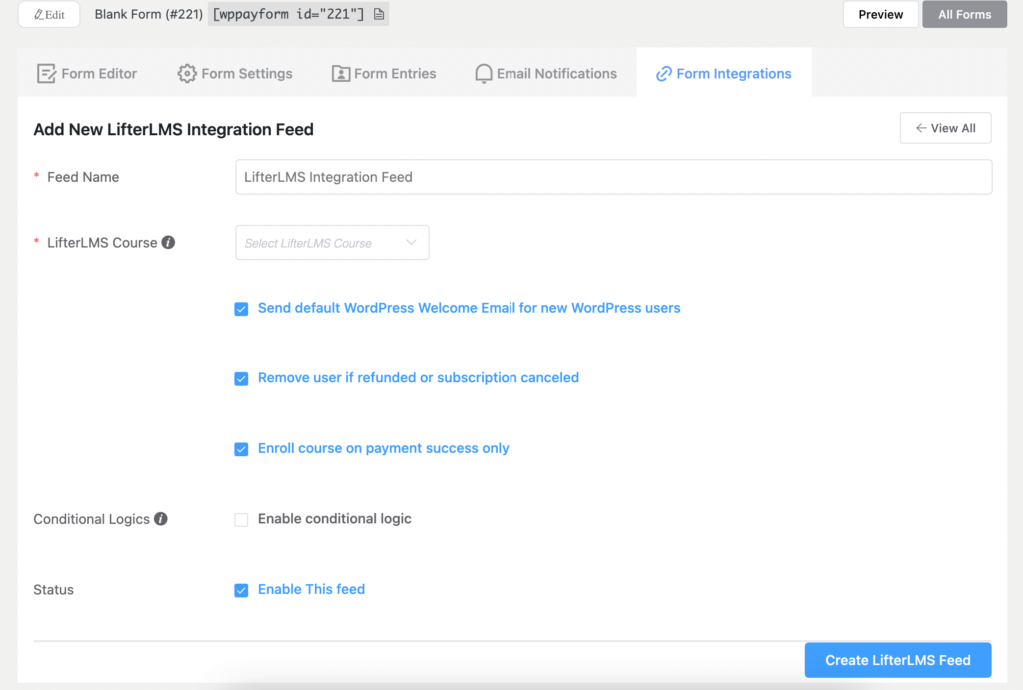Copy shortcode using the document icon
The width and height of the screenshot is (1023, 690).
click(379, 14)
